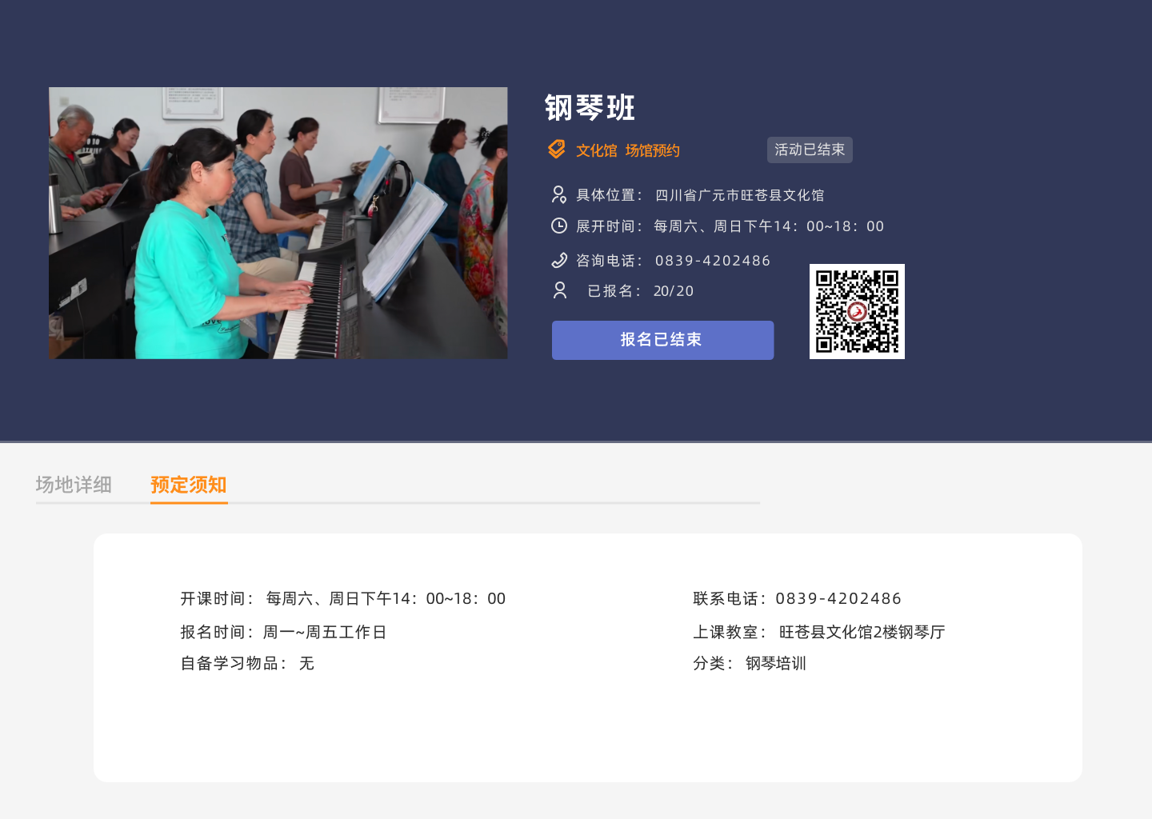1152x819 pixels.
Task: Click the 上课教室 classroom text
Action: [x=862, y=632]
